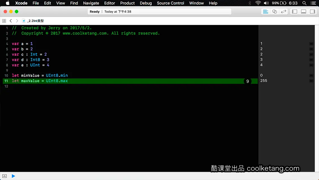
Task: Open the Navigate menu
Action: [91, 3]
